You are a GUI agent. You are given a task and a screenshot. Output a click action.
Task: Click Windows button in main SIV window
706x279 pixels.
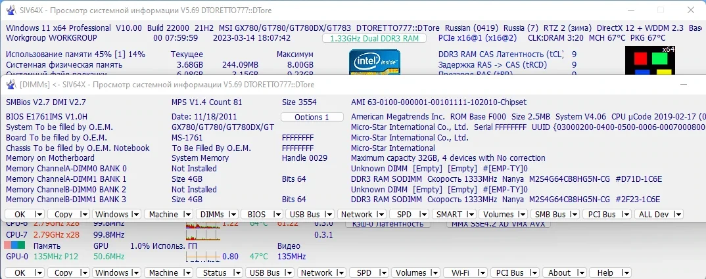pos(112,272)
